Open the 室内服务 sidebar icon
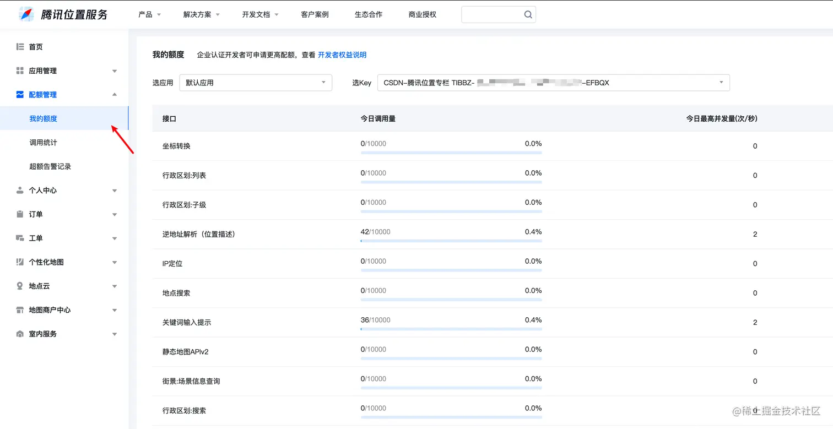This screenshot has height=429, width=833. click(x=20, y=333)
